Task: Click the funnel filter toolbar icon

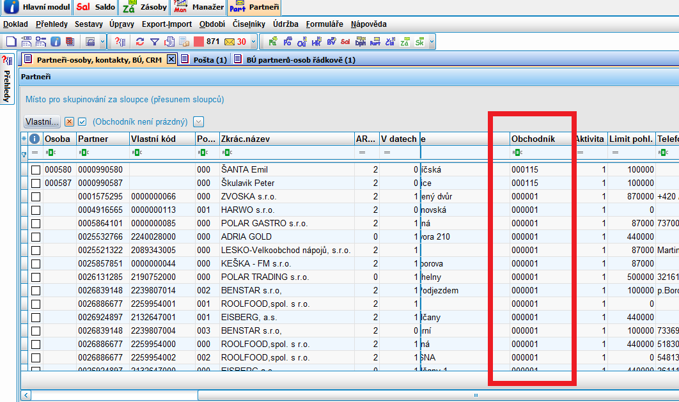Action: point(154,42)
